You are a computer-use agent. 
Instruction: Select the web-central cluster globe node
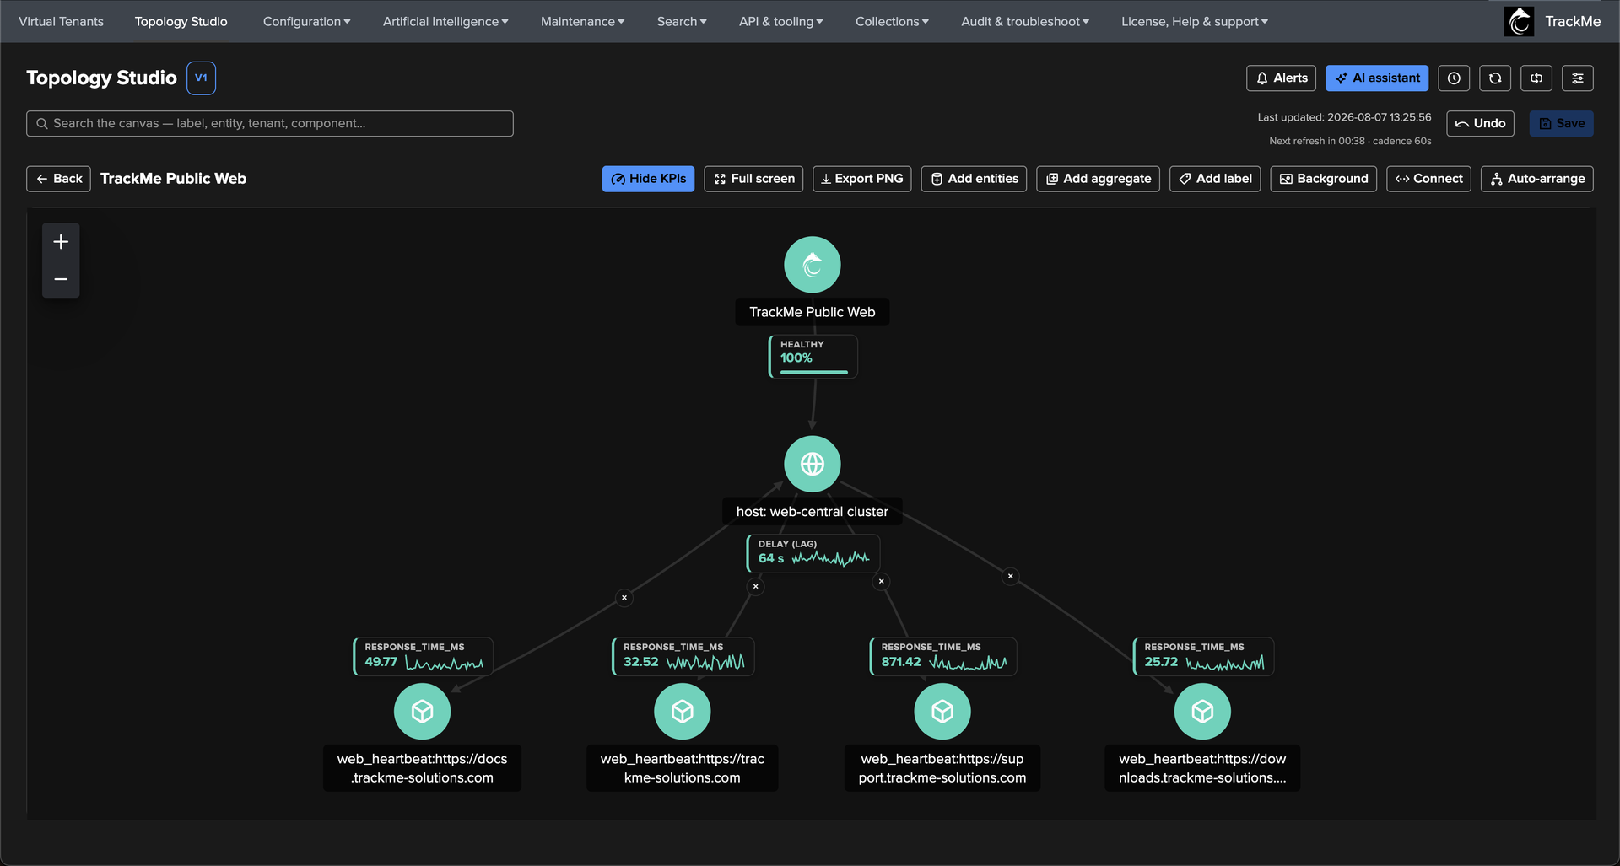click(x=812, y=464)
